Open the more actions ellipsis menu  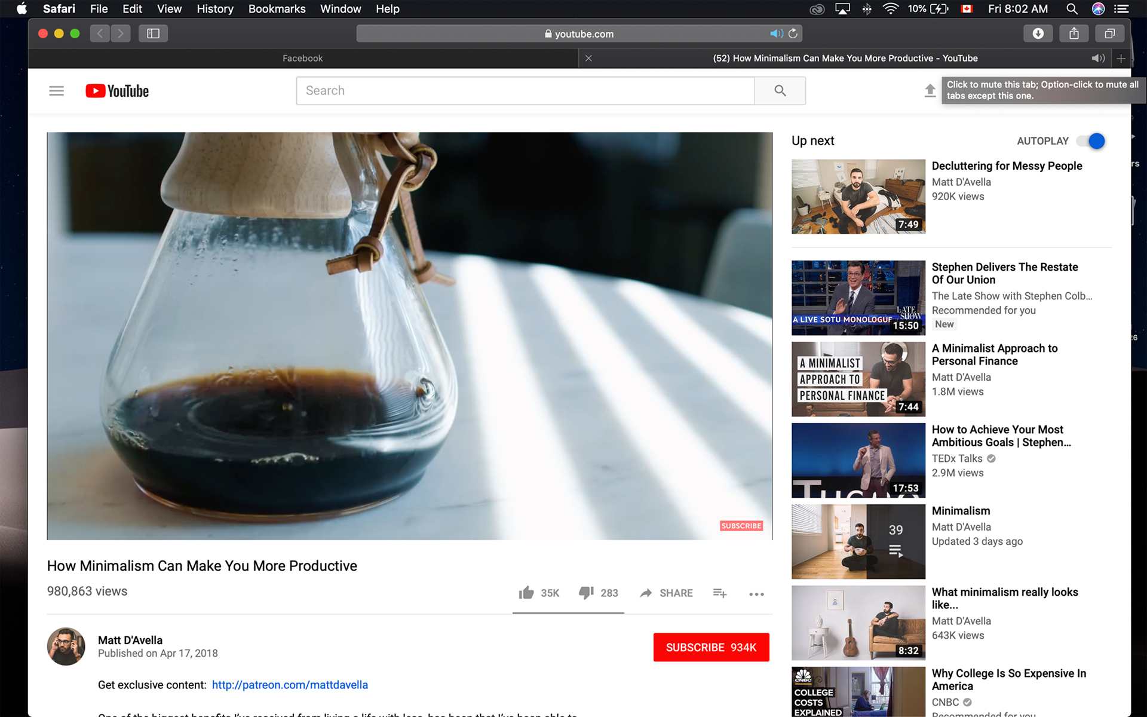point(756,594)
